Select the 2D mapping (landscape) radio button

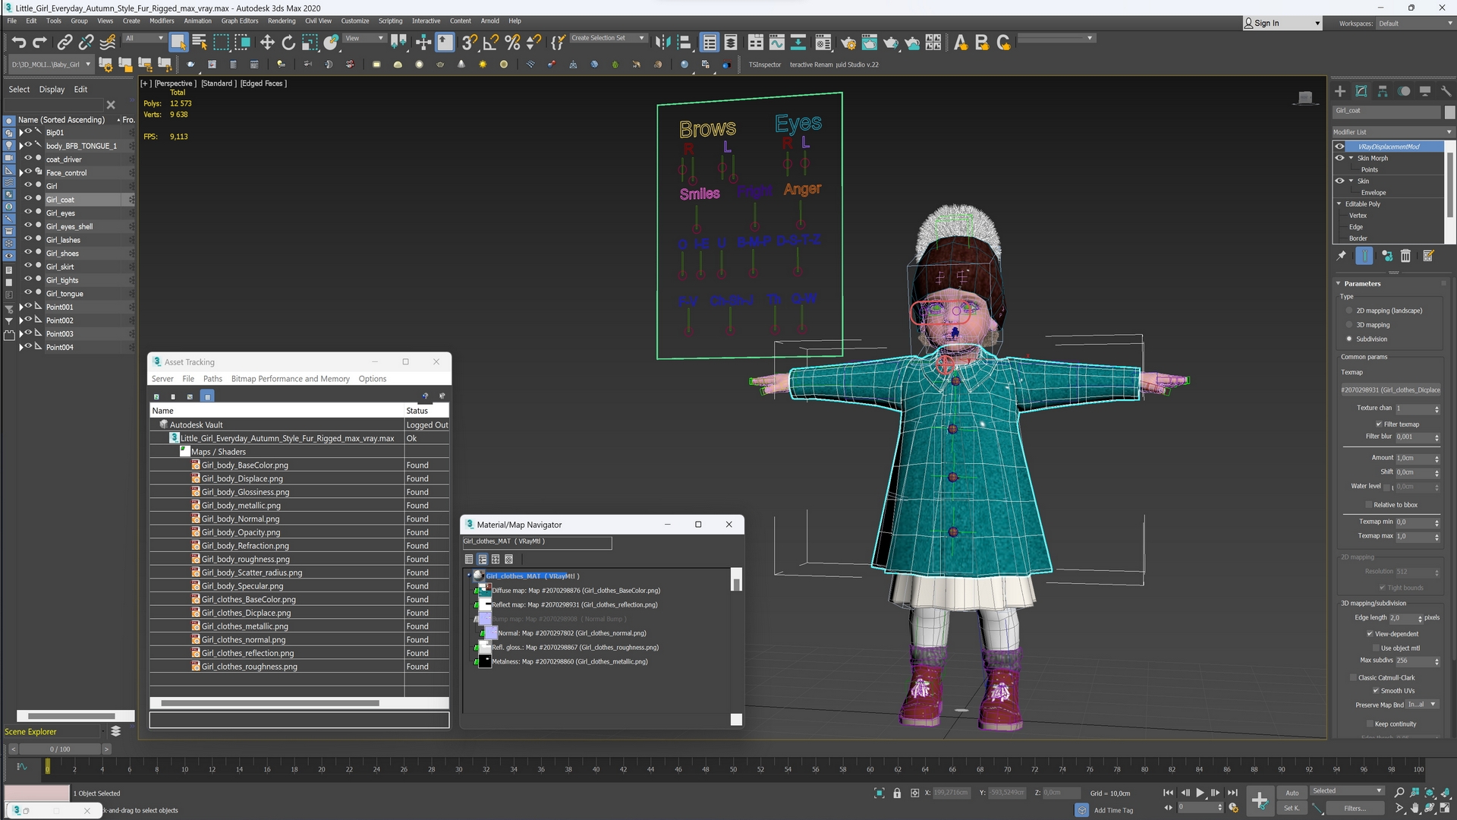tap(1349, 311)
